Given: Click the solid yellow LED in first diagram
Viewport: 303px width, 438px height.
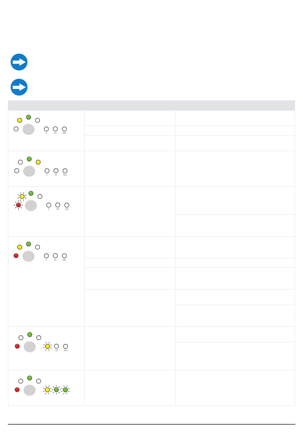Looking at the screenshot, I should pyautogui.click(x=19, y=120).
